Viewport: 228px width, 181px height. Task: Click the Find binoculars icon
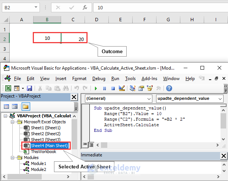click(x=66, y=88)
